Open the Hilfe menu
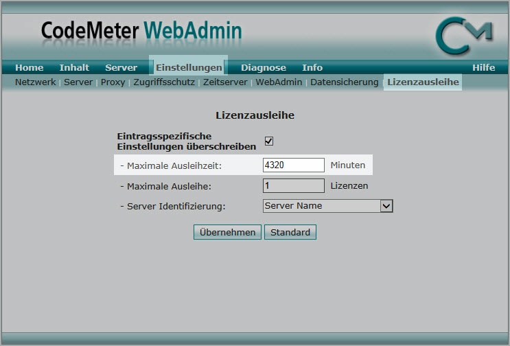Screen dimensions: 510x346 (484, 68)
